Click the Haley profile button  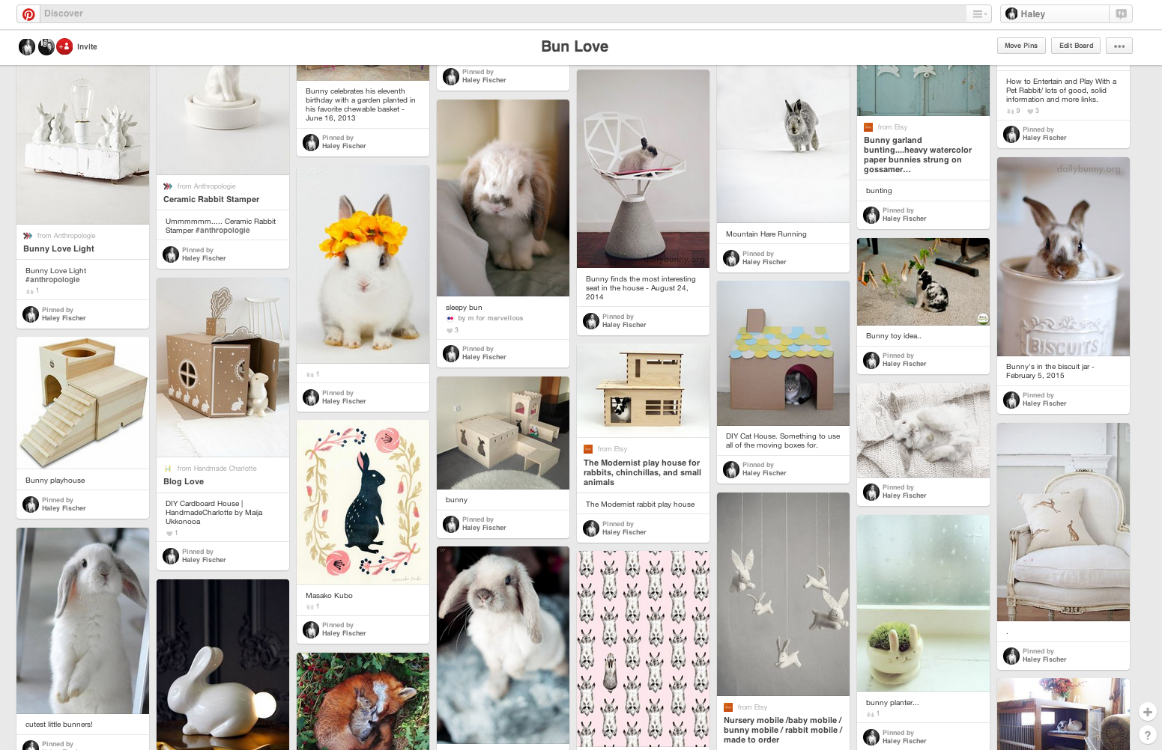pos(1055,14)
